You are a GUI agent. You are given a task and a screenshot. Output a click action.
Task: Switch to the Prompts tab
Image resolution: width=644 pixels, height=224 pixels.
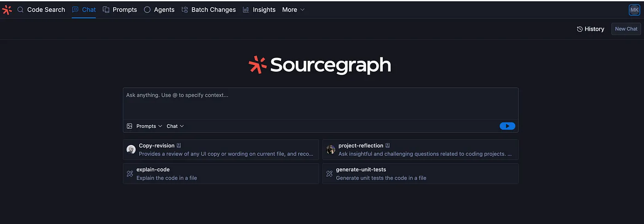[x=120, y=10]
